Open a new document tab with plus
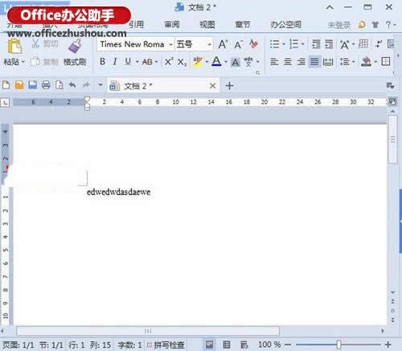 click(x=229, y=86)
